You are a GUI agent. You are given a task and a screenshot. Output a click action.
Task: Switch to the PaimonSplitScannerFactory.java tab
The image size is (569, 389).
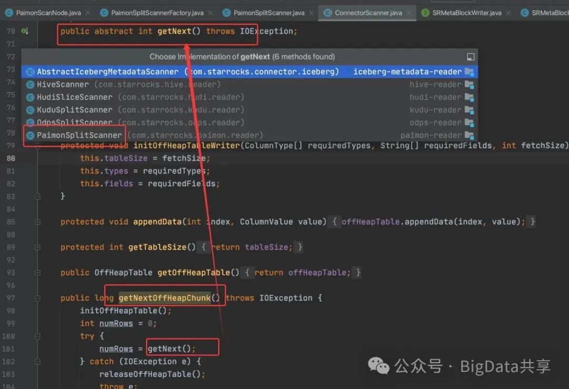coord(157,13)
